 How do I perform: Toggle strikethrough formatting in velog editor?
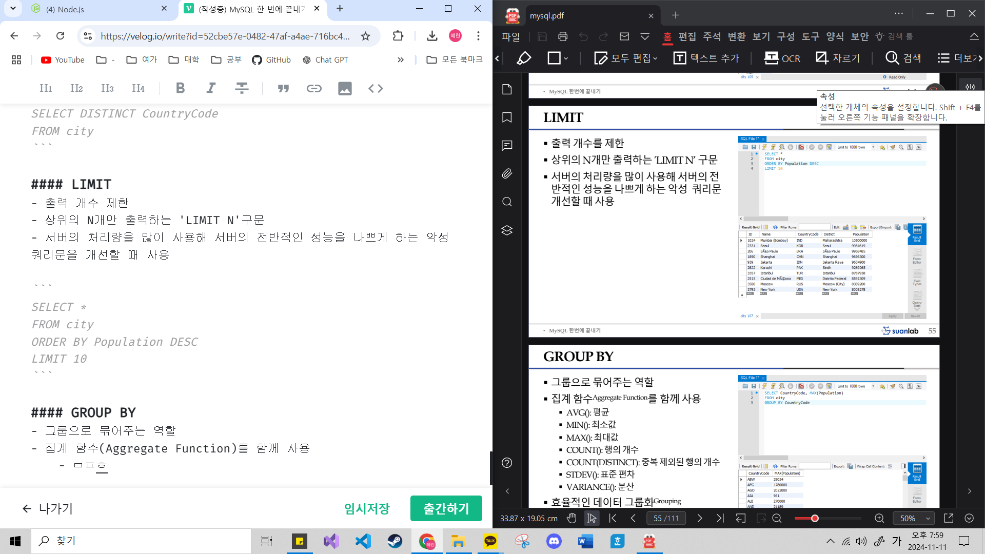[x=242, y=88]
